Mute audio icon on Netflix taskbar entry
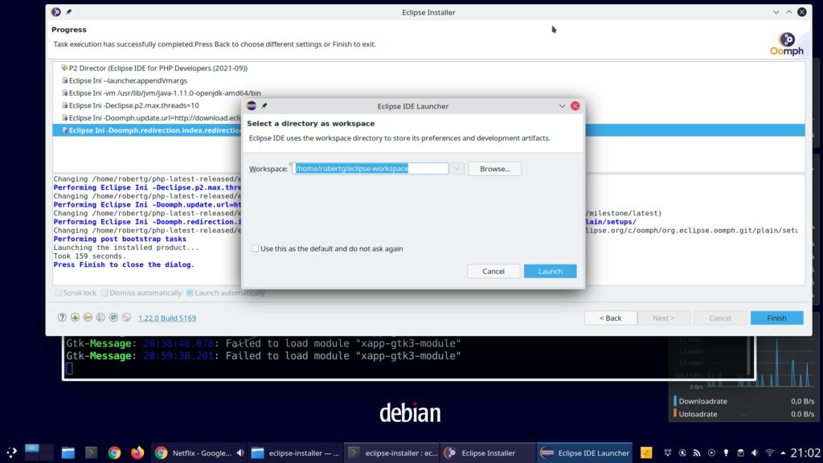823x463 pixels. 240,453
